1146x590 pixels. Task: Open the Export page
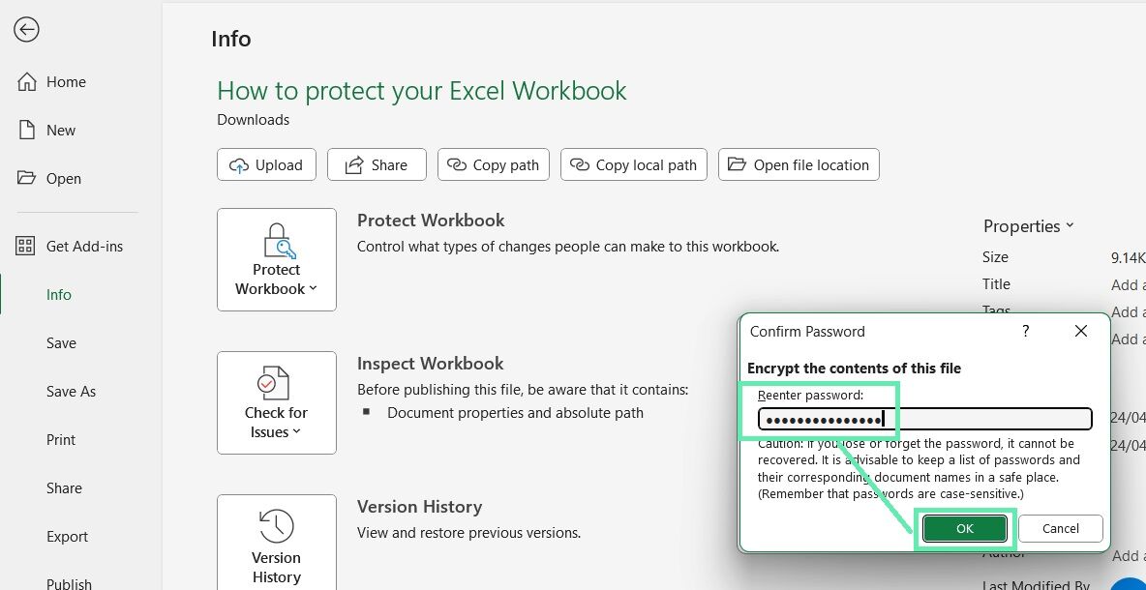point(67,536)
